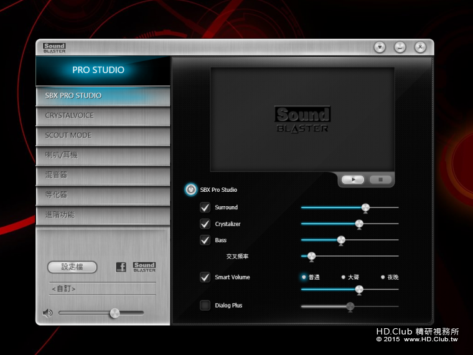Open the 進階功能 advanced features tab
This screenshot has height=355, width=473.
103,215
